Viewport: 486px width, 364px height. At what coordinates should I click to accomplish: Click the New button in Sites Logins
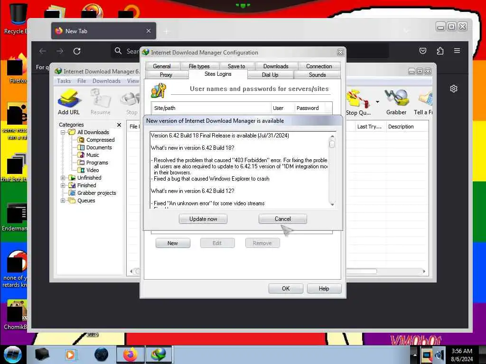click(173, 243)
